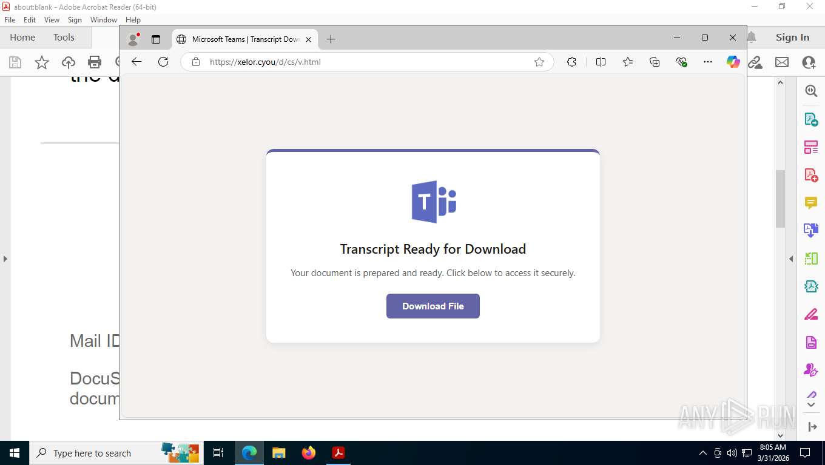
Task: Click the browser back arrow
Action: pos(136,62)
